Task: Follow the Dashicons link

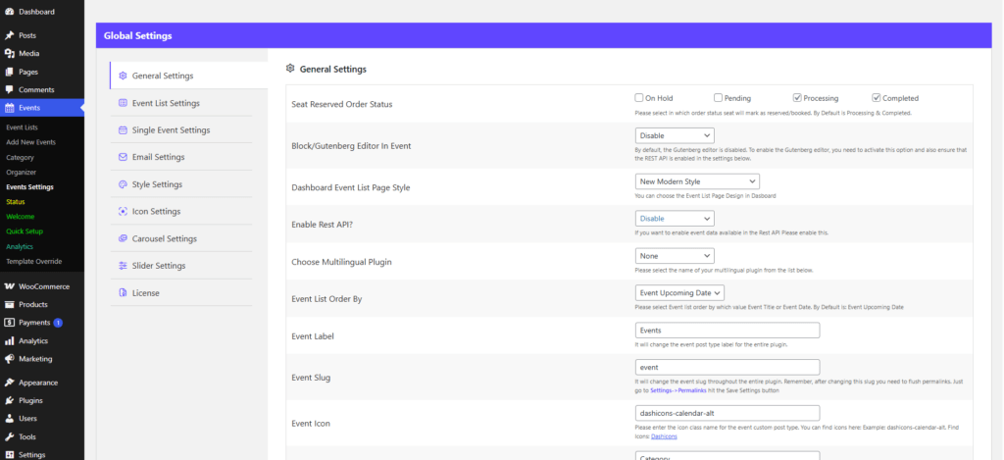Action: pyautogui.click(x=664, y=436)
